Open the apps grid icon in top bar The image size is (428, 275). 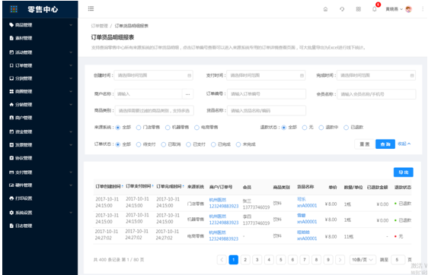pos(359,9)
